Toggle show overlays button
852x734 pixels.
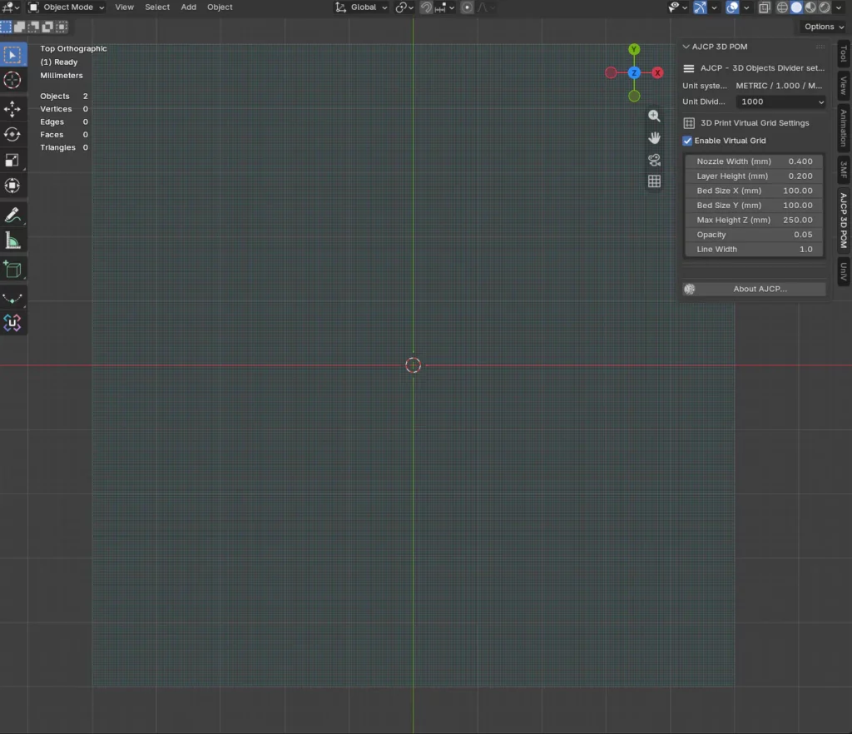click(732, 7)
